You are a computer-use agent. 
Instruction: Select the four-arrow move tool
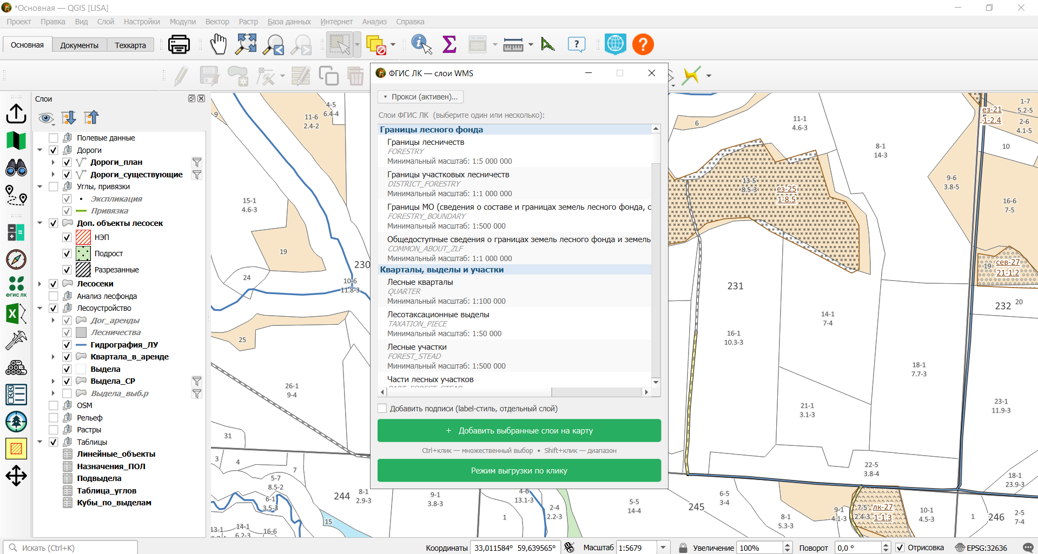pyautogui.click(x=16, y=476)
